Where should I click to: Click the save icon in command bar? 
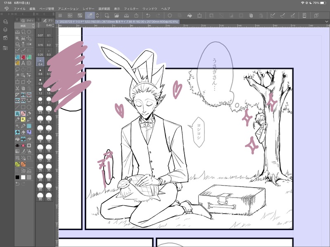click(126, 15)
